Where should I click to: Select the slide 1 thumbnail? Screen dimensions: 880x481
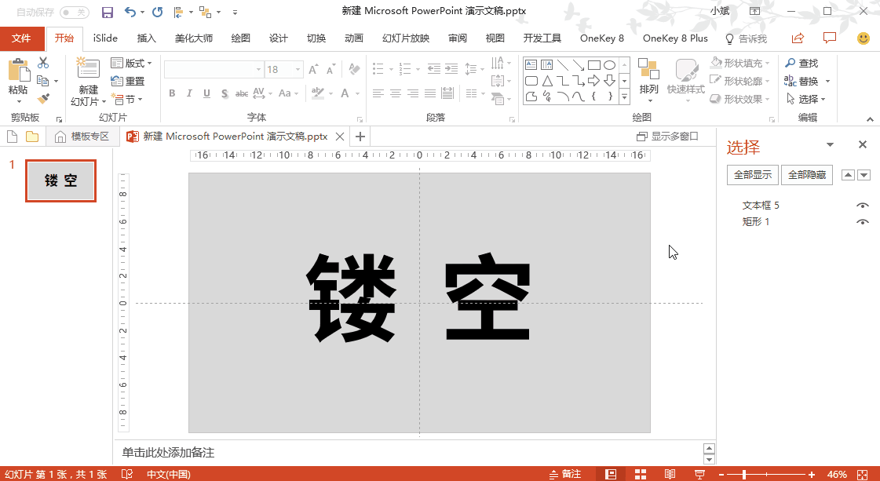[61, 180]
